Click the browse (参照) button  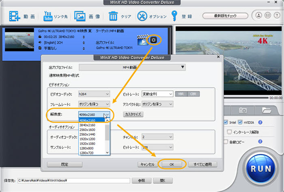pos(142,180)
